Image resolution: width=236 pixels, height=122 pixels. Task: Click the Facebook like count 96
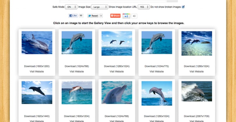pos(81,16)
